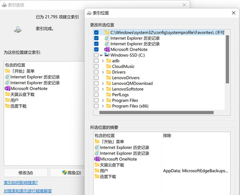Expand Program Files node without (x86)
Image resolution: width=240 pixels, height=195 pixels.
pos(103,100)
